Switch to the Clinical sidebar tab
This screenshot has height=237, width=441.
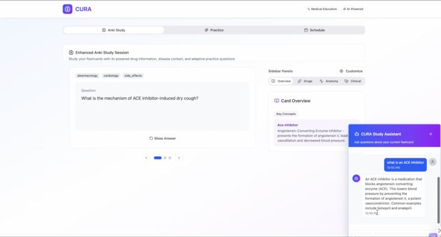pos(353,81)
